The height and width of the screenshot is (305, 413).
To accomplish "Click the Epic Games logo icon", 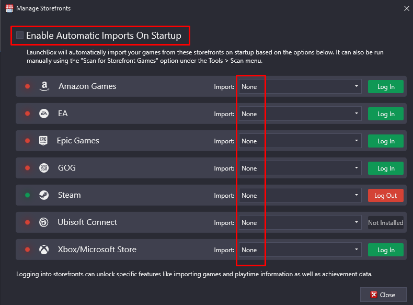I will (x=43, y=141).
